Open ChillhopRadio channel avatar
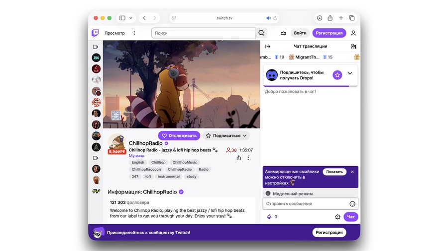This screenshot has height=251, width=448. point(117,143)
